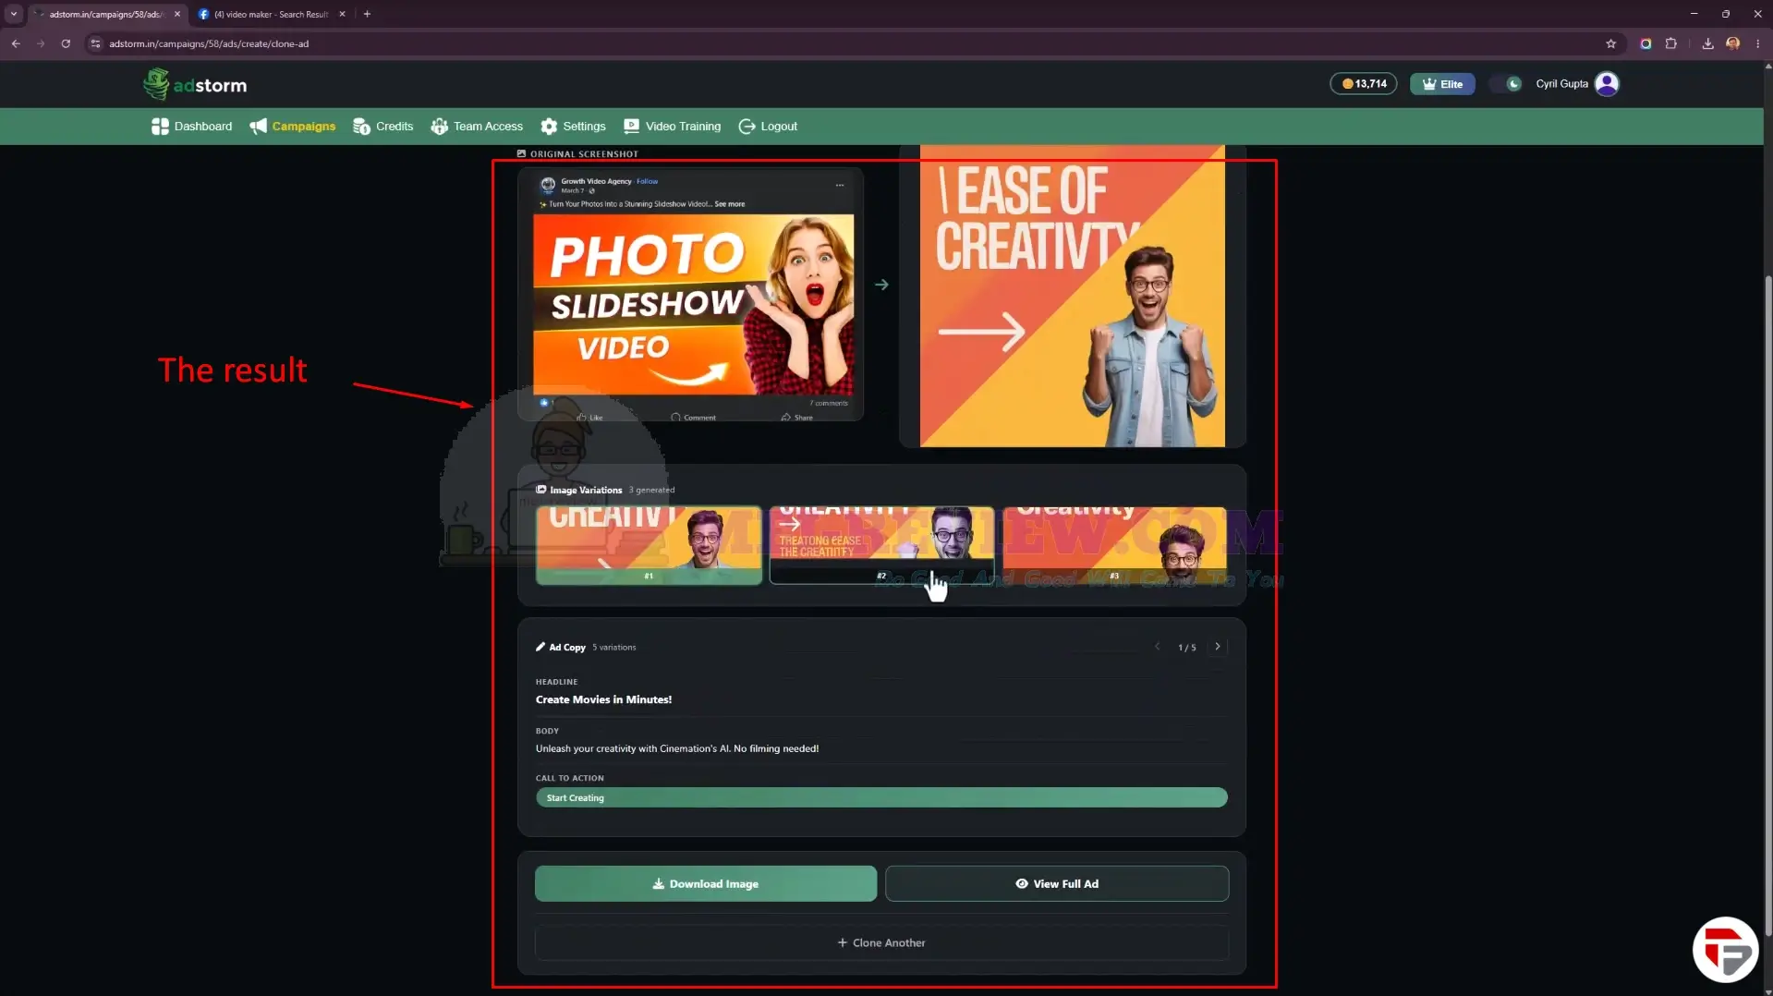Click the address bar URL

click(209, 43)
